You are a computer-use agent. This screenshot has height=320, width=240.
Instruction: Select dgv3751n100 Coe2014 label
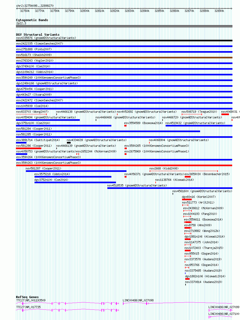[x=33, y=123]
